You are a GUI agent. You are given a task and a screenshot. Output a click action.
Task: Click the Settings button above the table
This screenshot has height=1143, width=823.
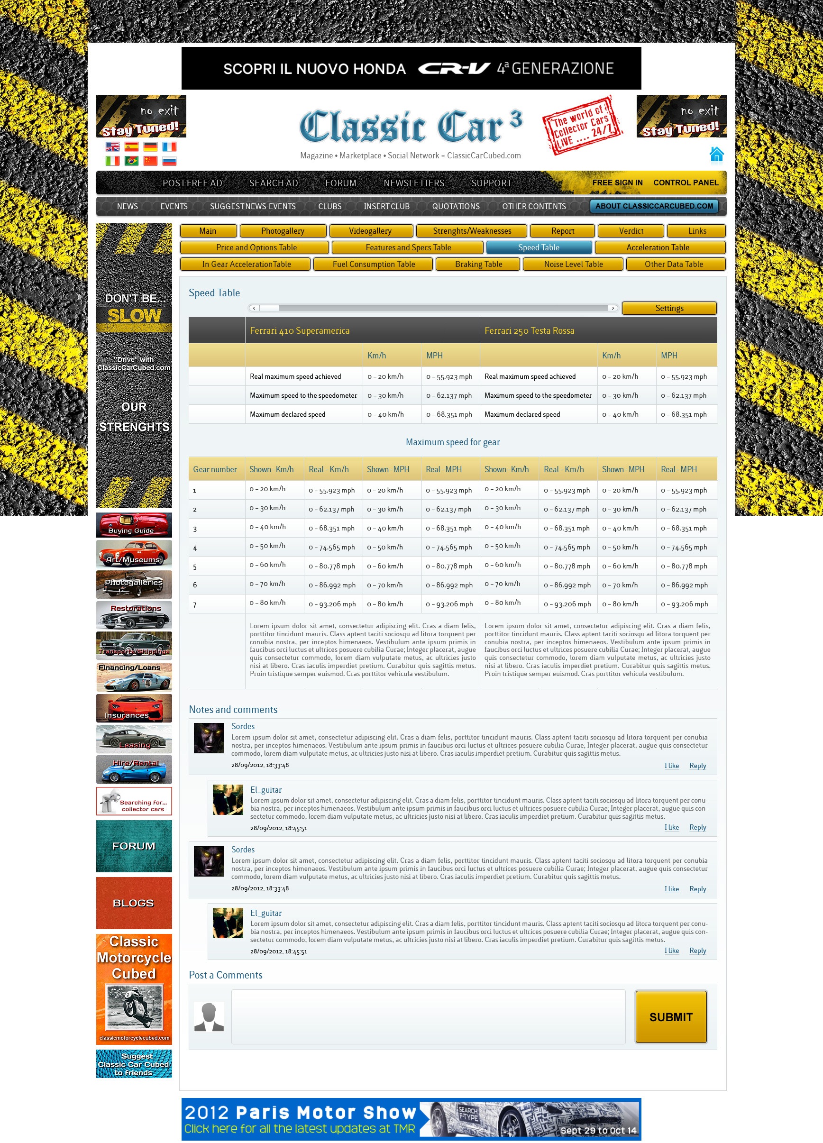pos(669,308)
